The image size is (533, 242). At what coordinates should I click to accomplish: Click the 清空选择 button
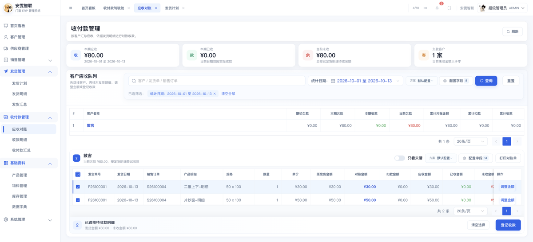click(x=478, y=225)
